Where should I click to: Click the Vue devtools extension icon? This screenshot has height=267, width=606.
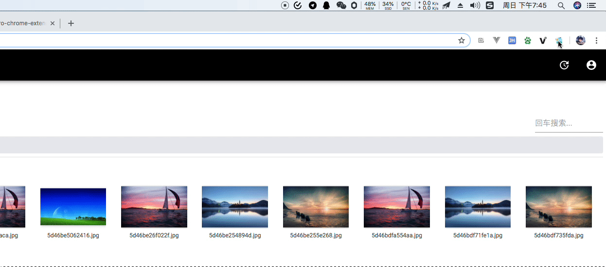(497, 40)
